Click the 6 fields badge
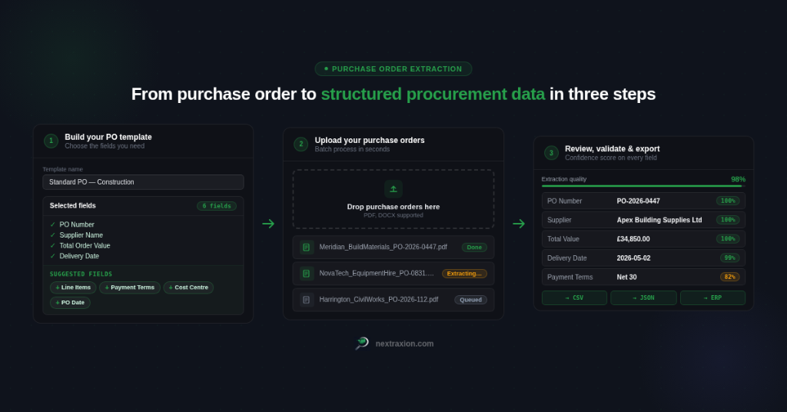The image size is (787, 412). click(217, 206)
